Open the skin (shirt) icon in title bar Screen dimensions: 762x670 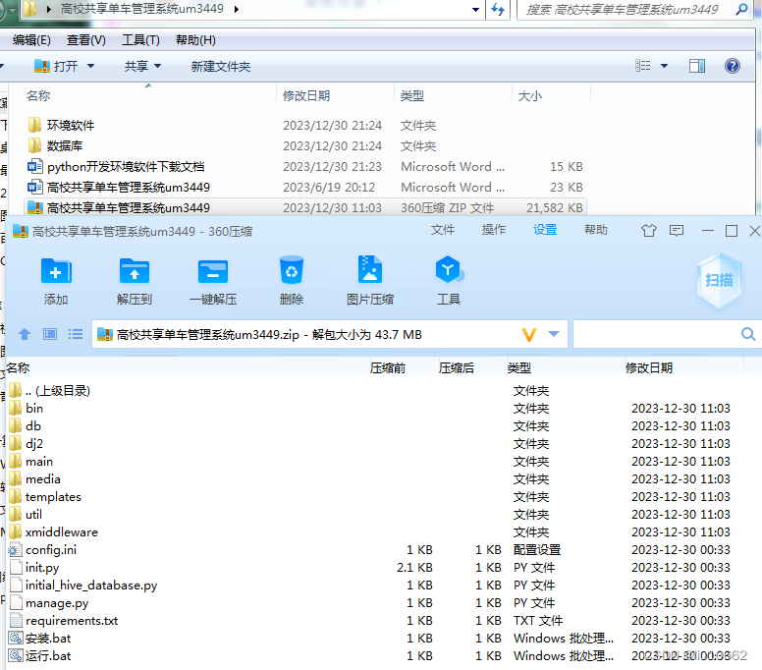[649, 231]
